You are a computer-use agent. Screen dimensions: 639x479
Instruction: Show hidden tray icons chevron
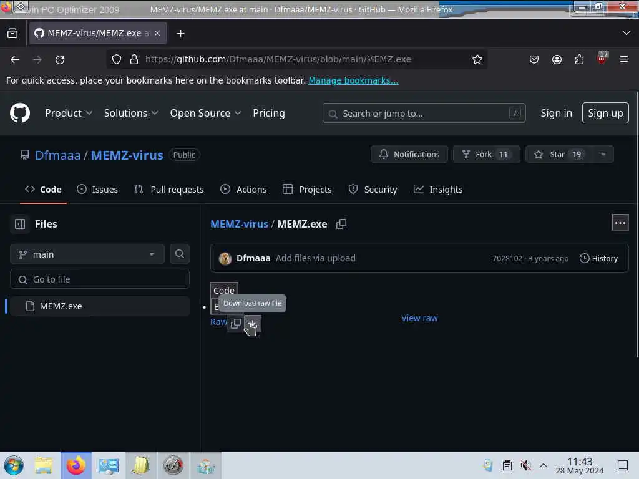544,465
